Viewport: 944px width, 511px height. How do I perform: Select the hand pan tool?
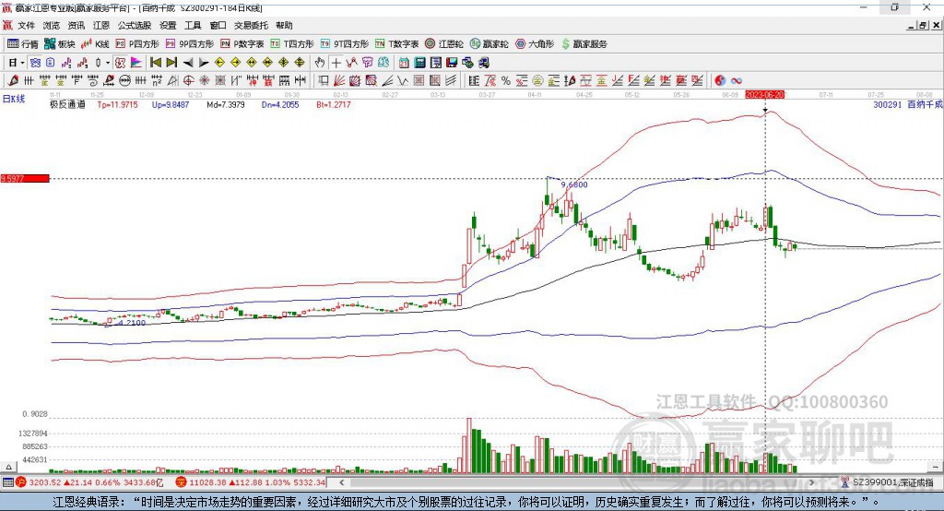click(320, 63)
